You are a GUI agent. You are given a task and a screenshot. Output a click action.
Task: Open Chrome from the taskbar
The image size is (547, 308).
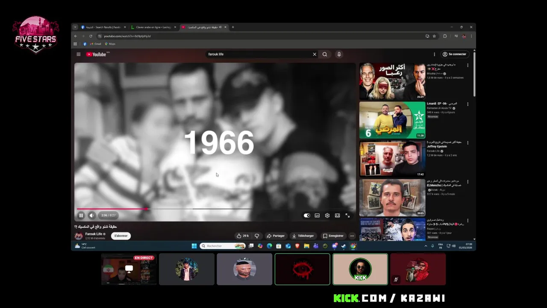[353, 246]
